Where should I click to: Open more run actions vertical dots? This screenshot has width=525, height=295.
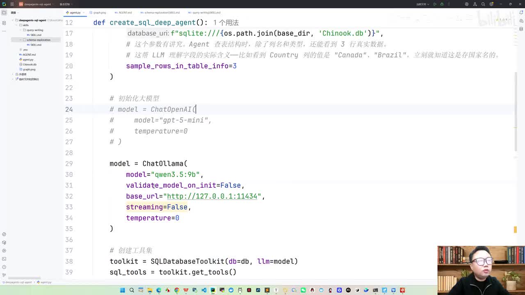coord(448,4)
